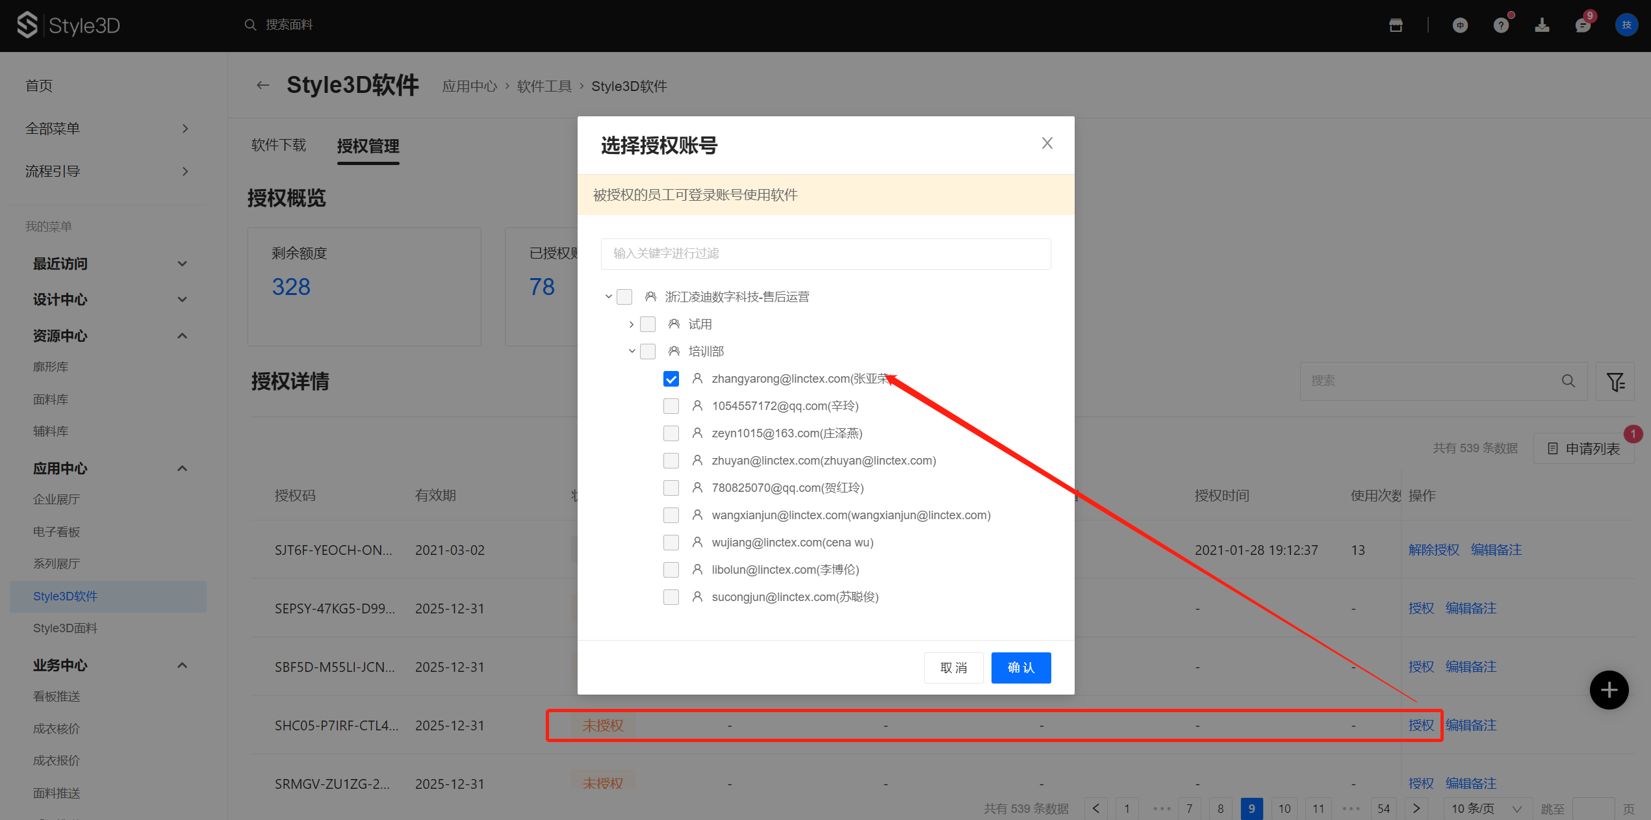Click the language switch icon in header
This screenshot has width=1651, height=820.
(1460, 25)
